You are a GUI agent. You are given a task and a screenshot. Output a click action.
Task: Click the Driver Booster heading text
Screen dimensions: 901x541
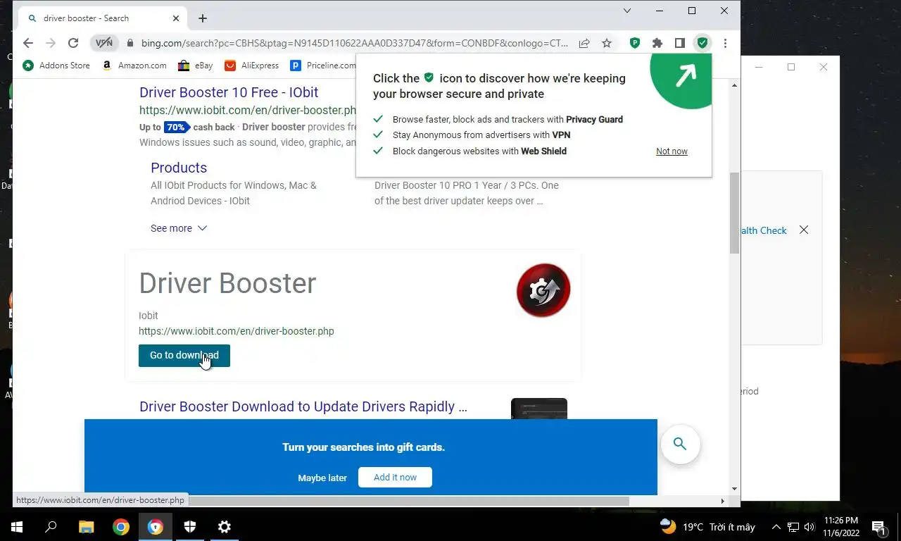[x=227, y=283]
